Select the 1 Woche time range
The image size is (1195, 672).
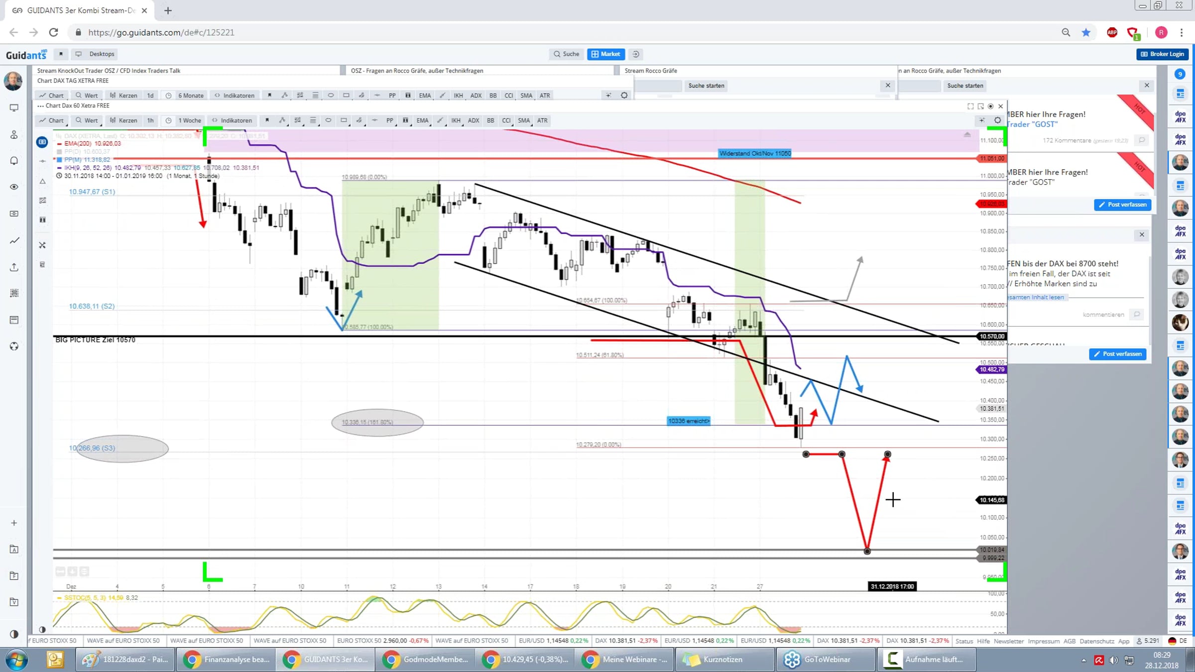[x=190, y=120]
